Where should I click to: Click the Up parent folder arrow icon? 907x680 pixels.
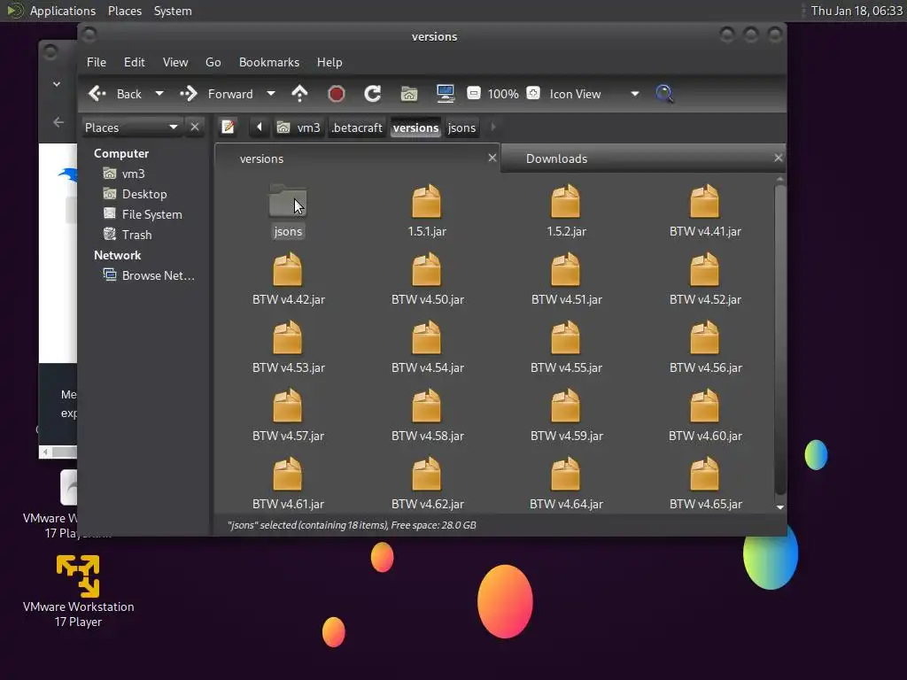[299, 94]
